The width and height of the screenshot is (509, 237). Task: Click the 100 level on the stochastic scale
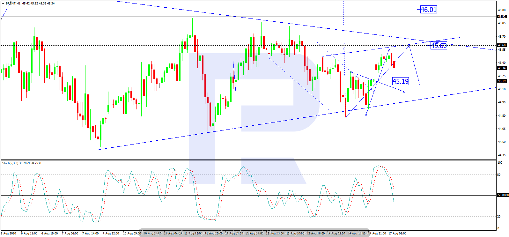coord(500,163)
